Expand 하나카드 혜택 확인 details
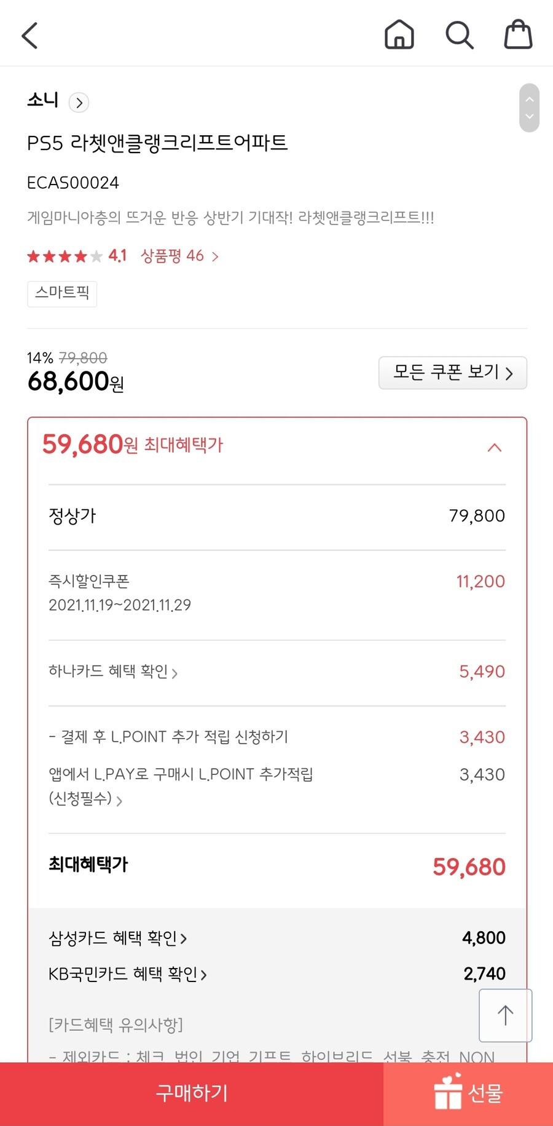This screenshot has height=1126, width=553. 113,672
